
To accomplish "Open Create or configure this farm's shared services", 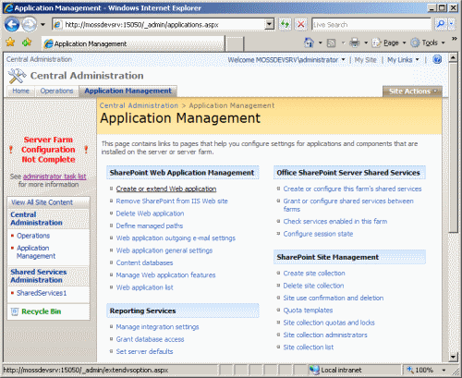I will point(352,189).
